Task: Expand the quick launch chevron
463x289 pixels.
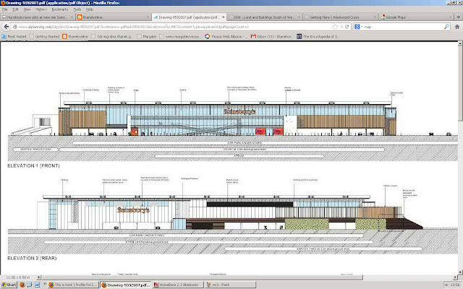Action: coord(45,284)
